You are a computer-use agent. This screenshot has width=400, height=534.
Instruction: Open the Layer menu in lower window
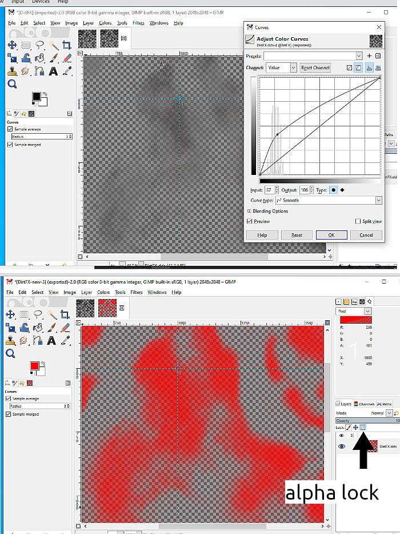tap(86, 292)
